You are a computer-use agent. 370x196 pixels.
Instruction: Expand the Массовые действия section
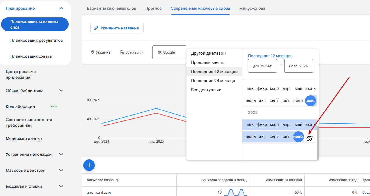61,170
